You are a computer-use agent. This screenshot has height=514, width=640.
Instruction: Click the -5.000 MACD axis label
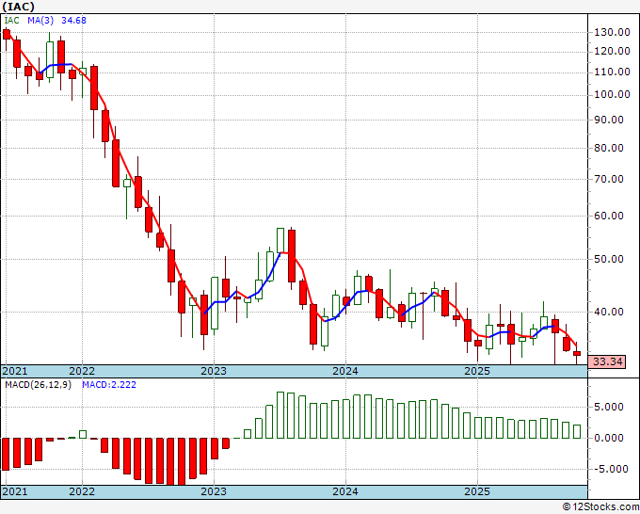point(610,469)
